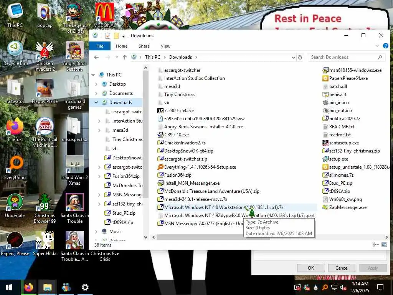Screen dimensions: 393x295
Task: Select PapersPlease64.exe file
Action: coord(345,78)
